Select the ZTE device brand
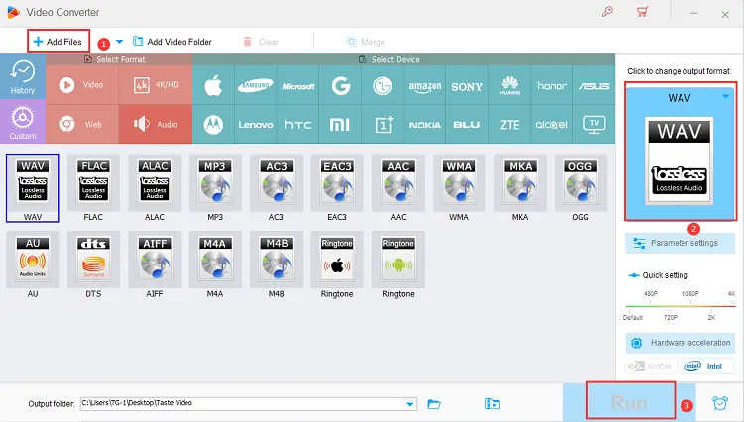 [510, 124]
